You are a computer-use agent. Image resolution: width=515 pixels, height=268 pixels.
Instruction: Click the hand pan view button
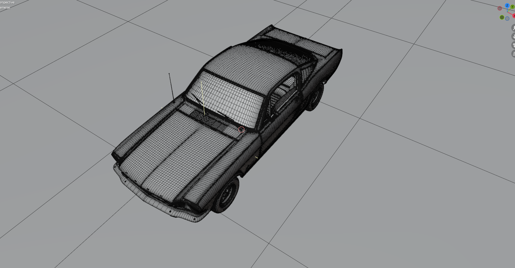(x=514, y=36)
